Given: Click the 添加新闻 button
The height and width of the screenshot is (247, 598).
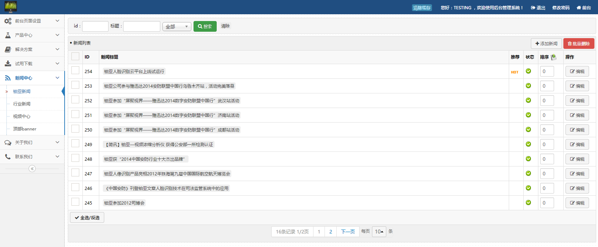Looking at the screenshot, I should [546, 43].
